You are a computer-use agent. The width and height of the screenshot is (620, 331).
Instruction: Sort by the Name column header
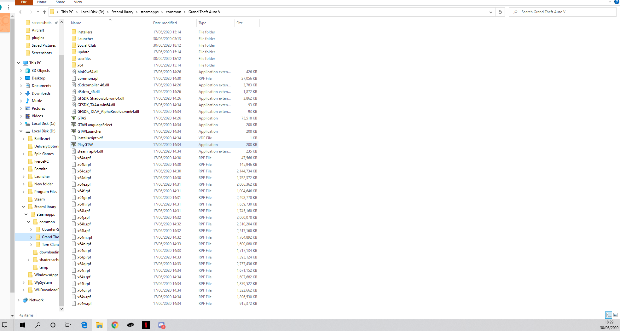(110, 23)
